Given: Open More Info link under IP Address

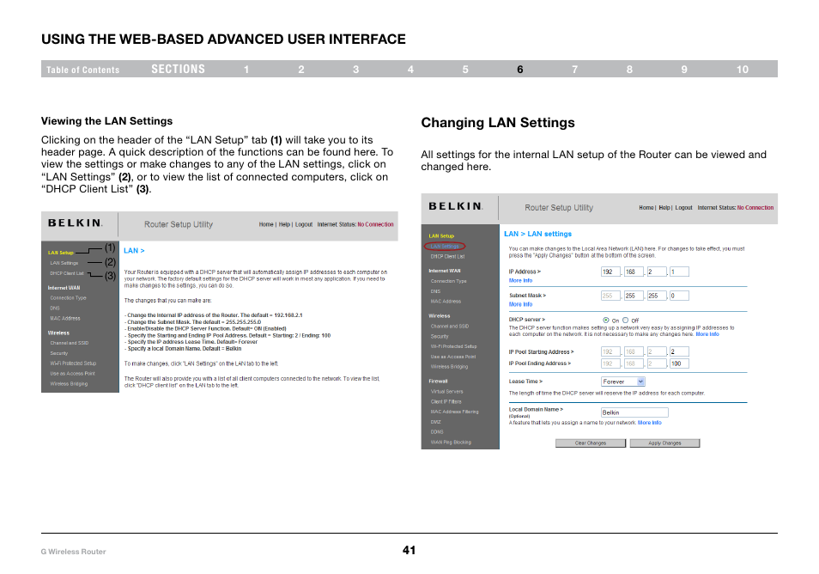Looking at the screenshot, I should [520, 281].
